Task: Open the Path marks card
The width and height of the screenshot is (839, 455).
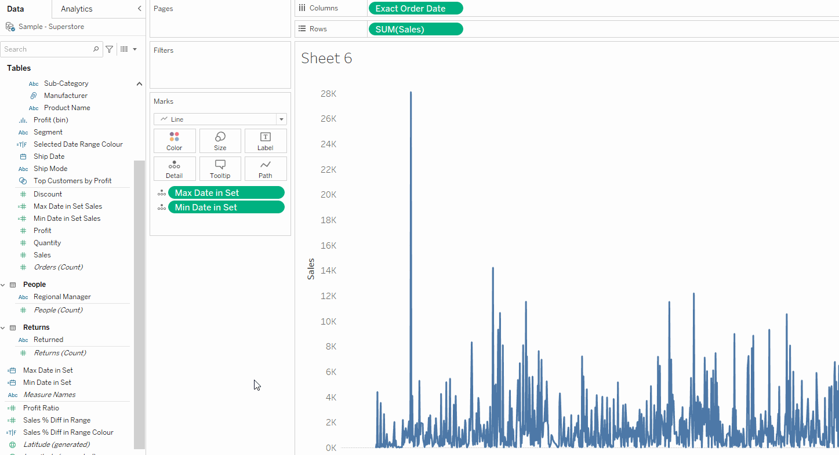Action: (266, 169)
